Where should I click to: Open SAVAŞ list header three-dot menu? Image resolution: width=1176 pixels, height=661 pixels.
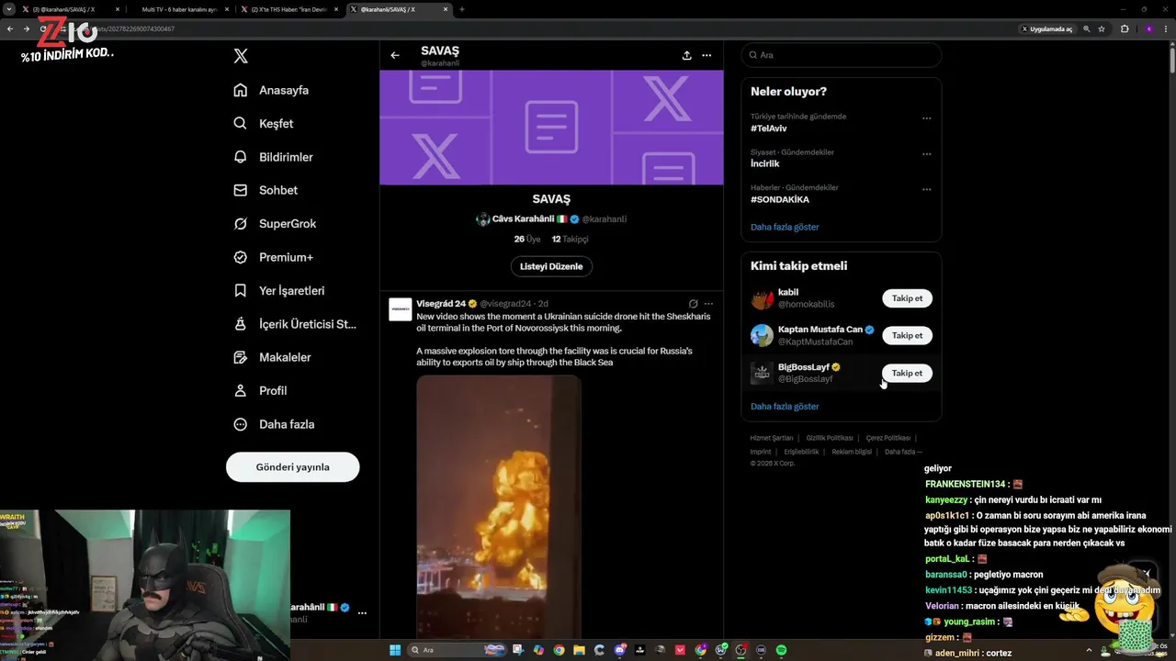click(707, 55)
